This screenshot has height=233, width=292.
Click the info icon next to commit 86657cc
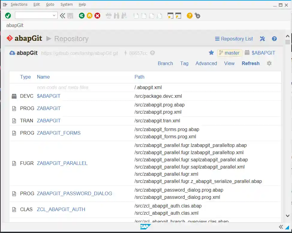(152, 53)
